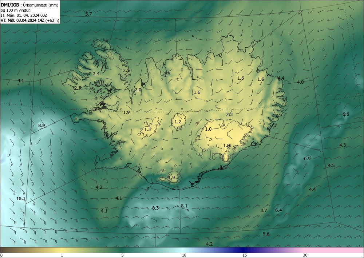Screen dimensions: 364x258
Task: Click the title 'DMI/IGB : Úrkomumætti (mm)'
Action: point(29,5)
